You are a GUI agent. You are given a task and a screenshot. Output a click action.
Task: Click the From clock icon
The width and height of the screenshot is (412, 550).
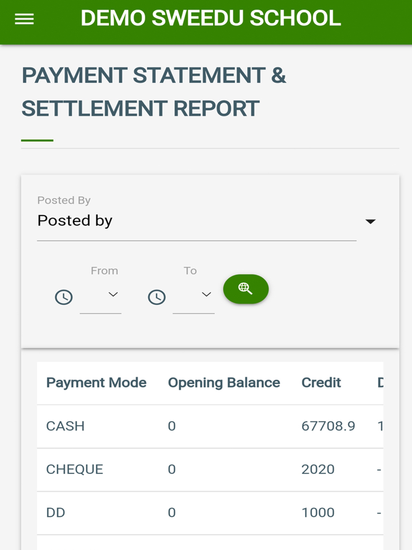point(64,297)
